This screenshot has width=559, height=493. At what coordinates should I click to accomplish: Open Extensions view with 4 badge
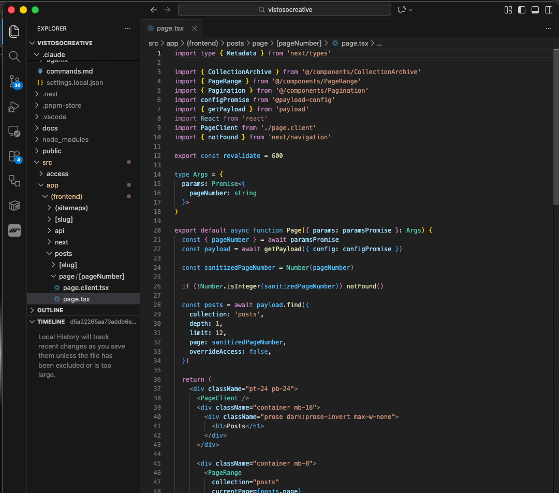tap(14, 156)
